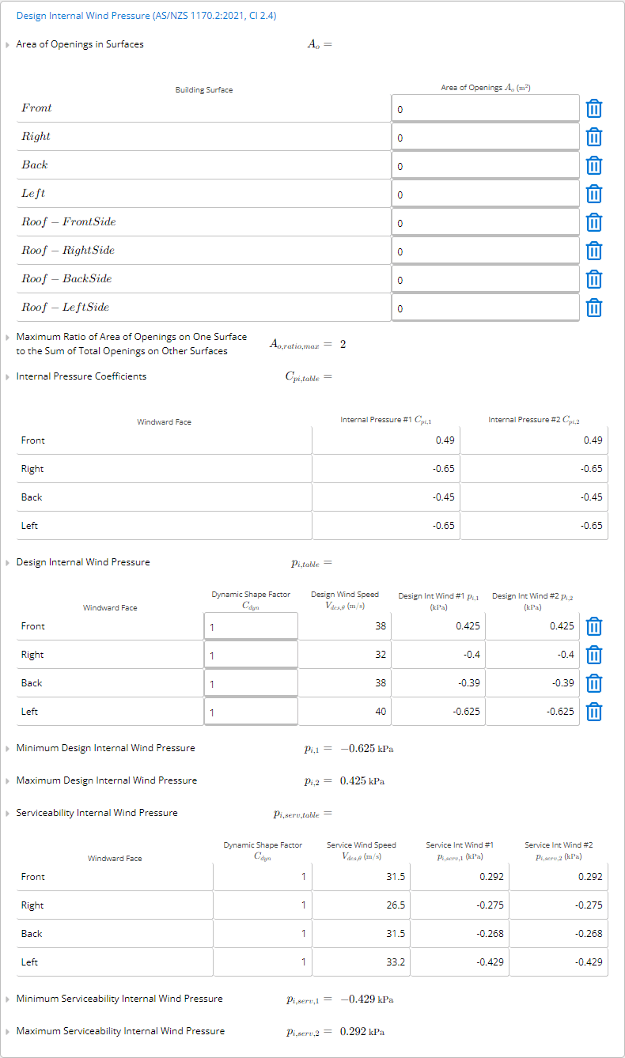This screenshot has width=625, height=1058.
Task: Click trash icon for Left design wind pressure row
Action: coord(594,712)
